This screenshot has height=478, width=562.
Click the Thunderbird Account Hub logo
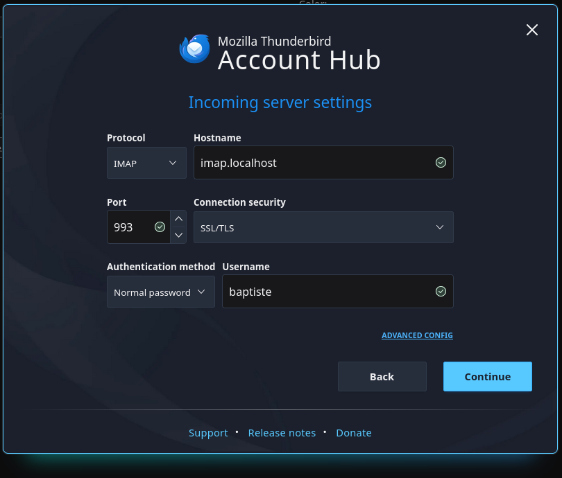pos(195,49)
